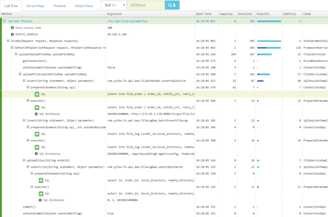Image resolution: width=328 pixels, height=217 pixels.
Task: Collapse the upload(UploadFileReq uploadFileReq) node
Action: tap(16, 54)
